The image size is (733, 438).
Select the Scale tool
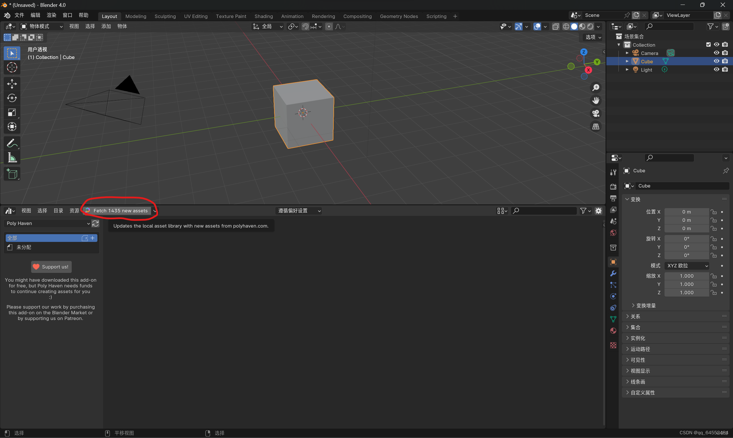coord(12,113)
